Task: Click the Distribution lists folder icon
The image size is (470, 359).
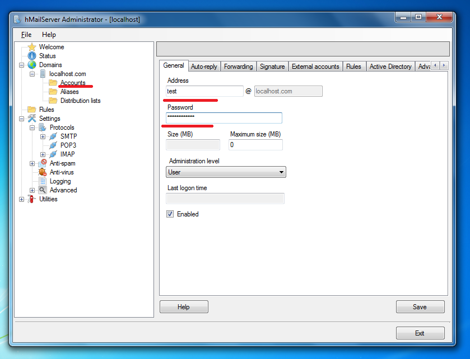Action: click(x=53, y=101)
